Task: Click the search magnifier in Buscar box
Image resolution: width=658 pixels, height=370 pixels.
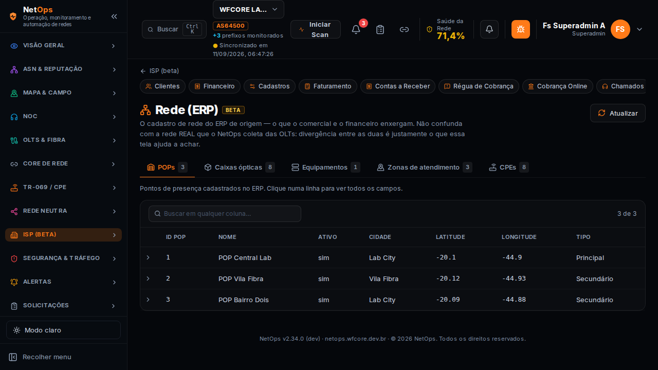Action: 151,29
